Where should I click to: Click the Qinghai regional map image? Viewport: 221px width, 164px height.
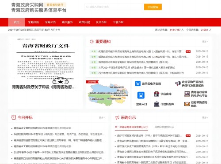(108, 95)
